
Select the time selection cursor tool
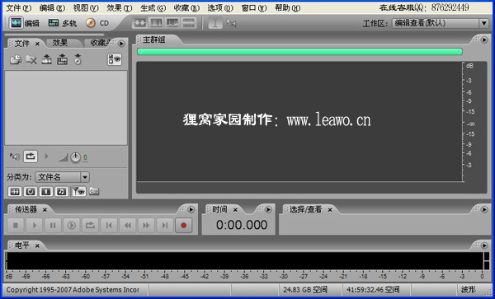click(215, 23)
